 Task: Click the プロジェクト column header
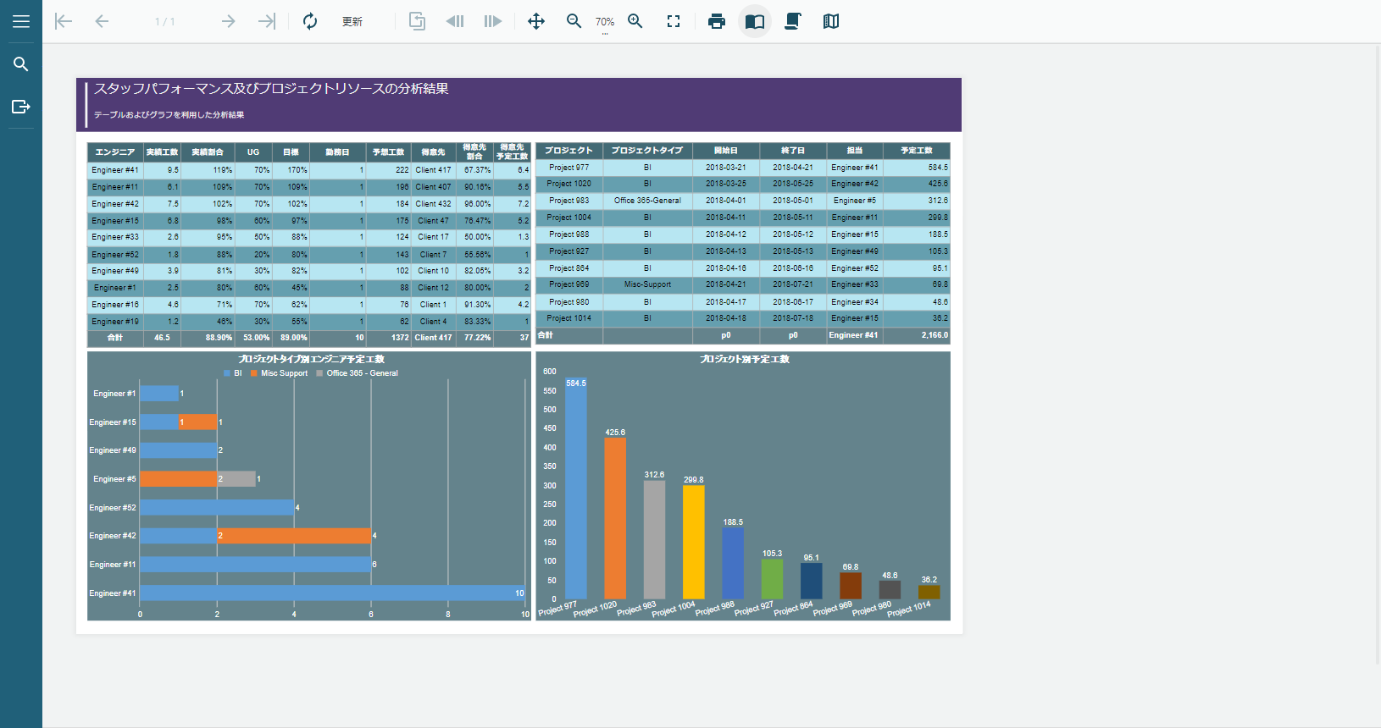(568, 151)
